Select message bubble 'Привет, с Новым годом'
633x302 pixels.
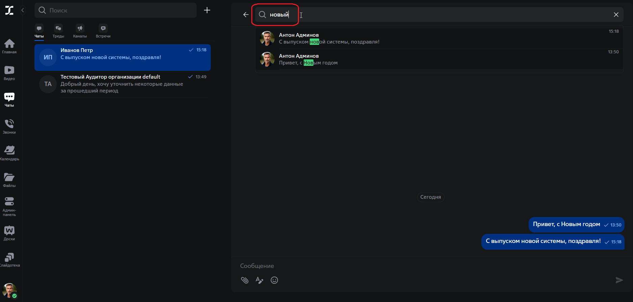pyautogui.click(x=577, y=225)
